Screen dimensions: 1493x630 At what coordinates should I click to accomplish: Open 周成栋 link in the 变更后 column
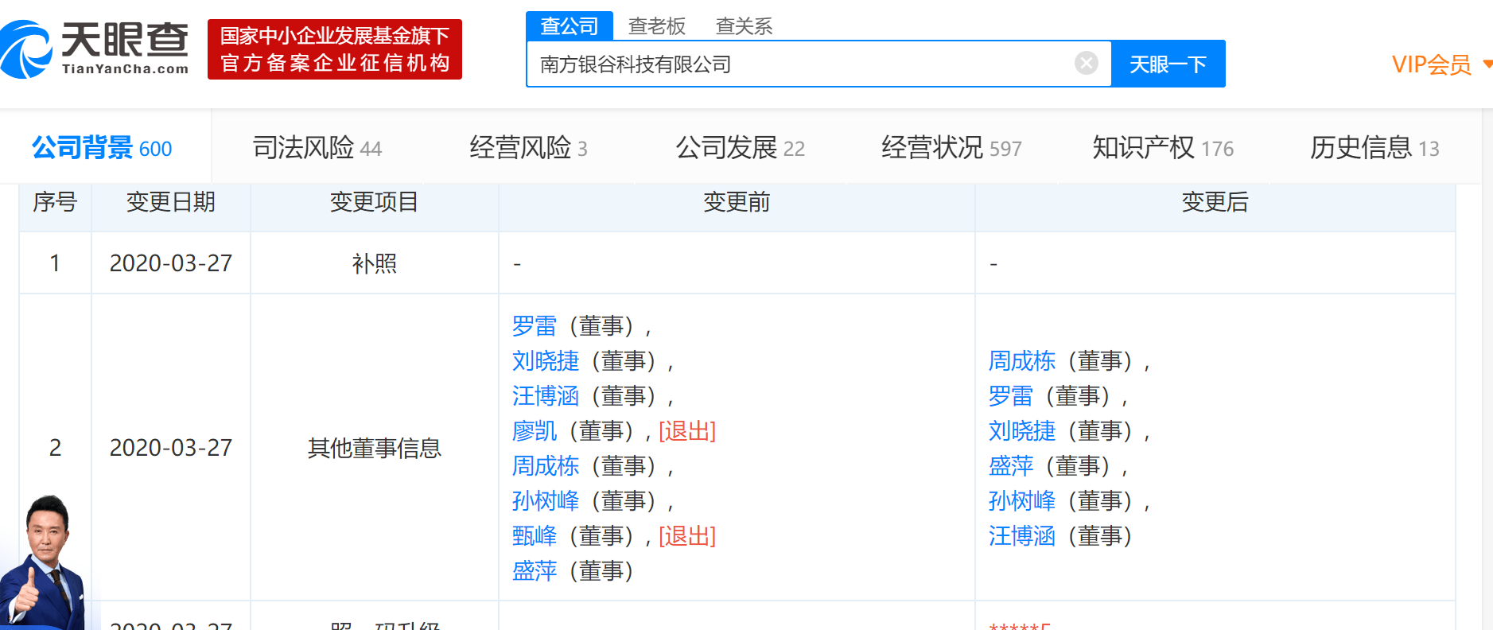click(1022, 361)
